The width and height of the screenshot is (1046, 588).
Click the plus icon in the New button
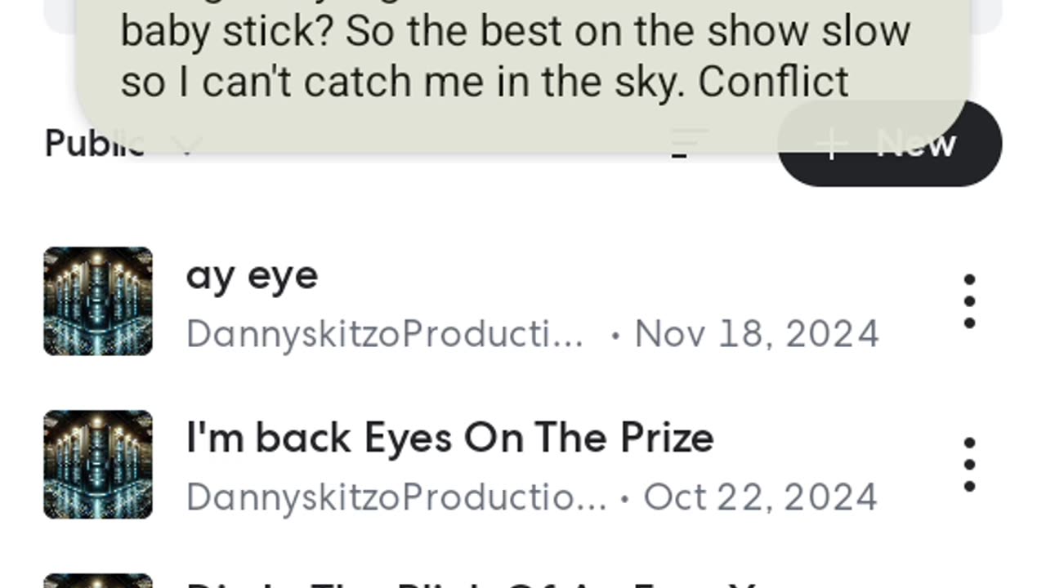pyautogui.click(x=832, y=144)
